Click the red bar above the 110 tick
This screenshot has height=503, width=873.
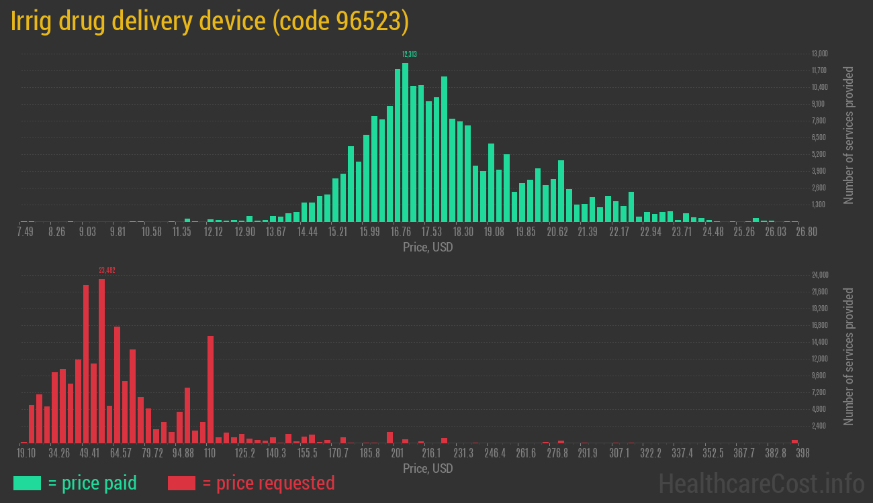click(210, 389)
